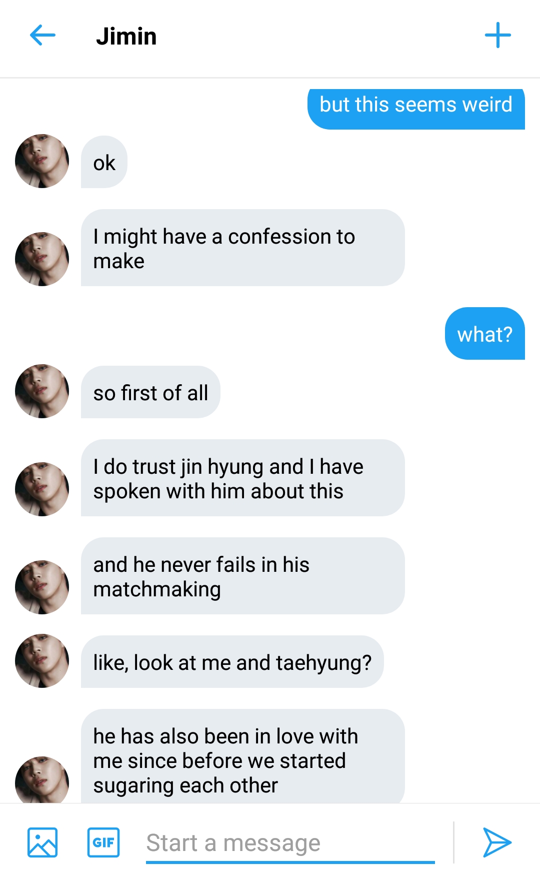Tap avatar beside the 'ok' message

pos(42,161)
